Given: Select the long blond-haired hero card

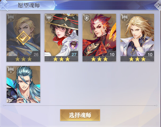Looking at the screenshot, I should (137, 38).
